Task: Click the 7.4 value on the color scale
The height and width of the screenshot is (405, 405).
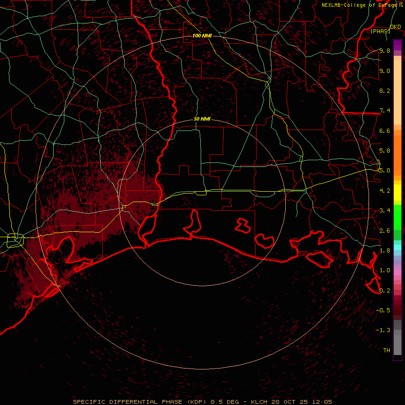Action: click(x=385, y=111)
